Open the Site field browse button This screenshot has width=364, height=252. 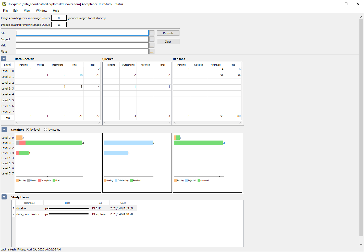tap(152, 33)
